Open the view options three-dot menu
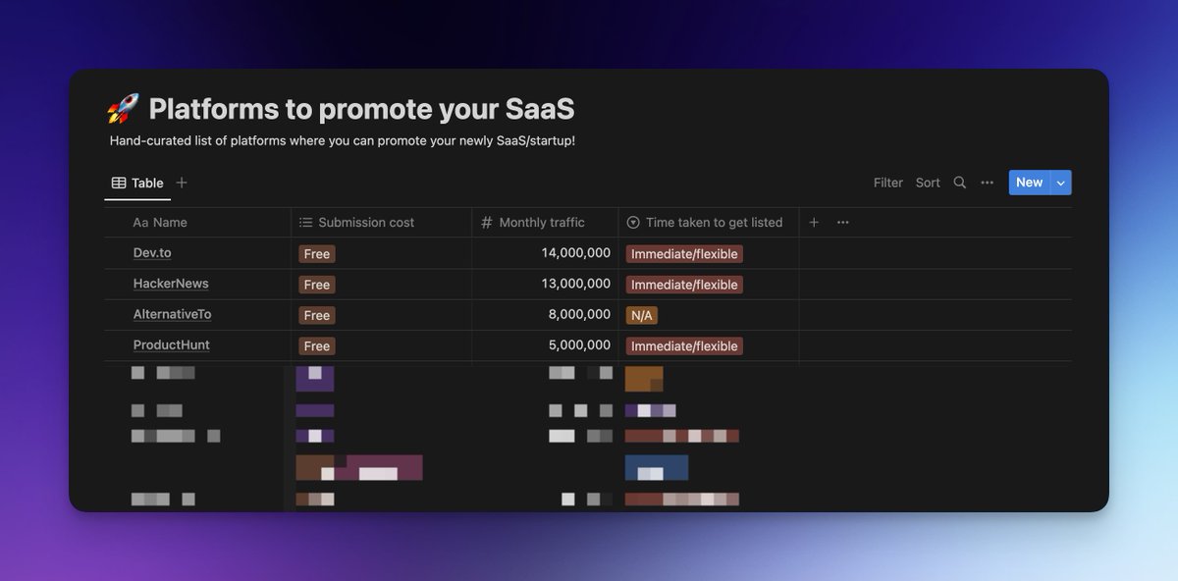 pos(988,183)
